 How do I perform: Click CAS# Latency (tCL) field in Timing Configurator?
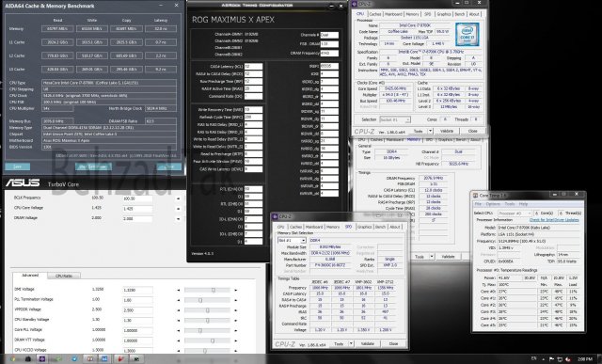(253, 67)
